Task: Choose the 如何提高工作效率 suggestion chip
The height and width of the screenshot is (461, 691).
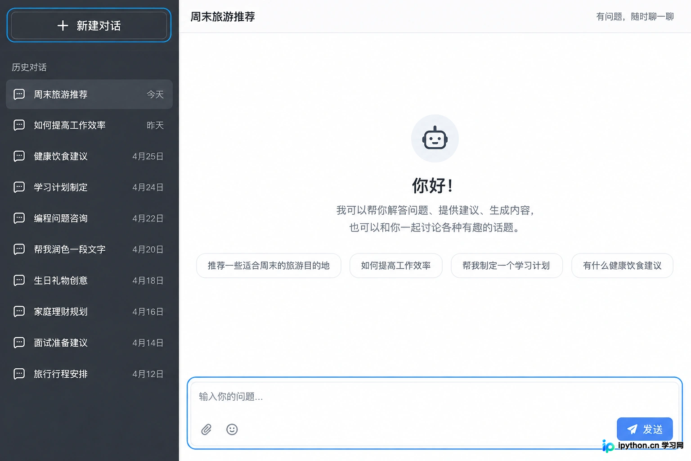Action: (x=396, y=266)
